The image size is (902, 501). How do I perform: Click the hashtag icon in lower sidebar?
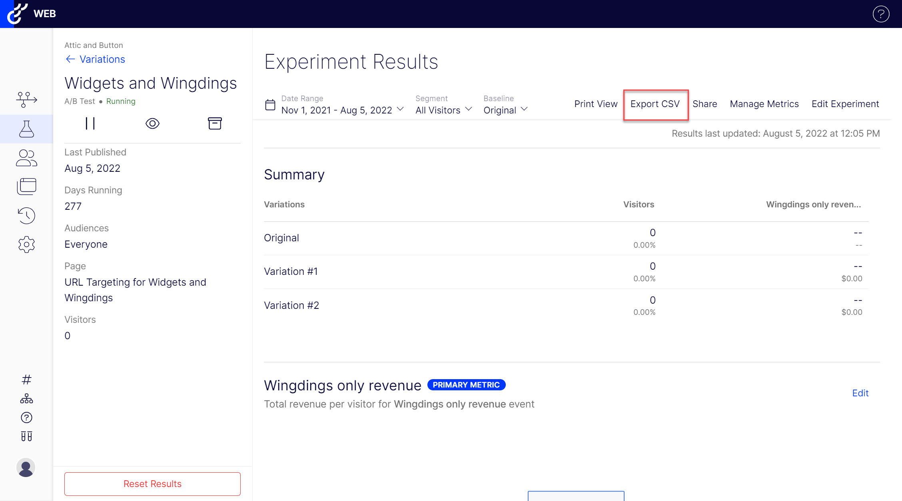click(26, 379)
